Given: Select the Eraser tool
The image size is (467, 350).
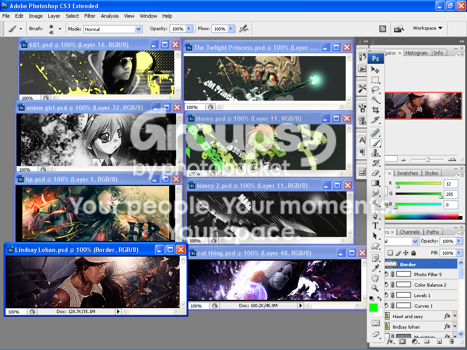Looking at the screenshot, I should (375, 173).
